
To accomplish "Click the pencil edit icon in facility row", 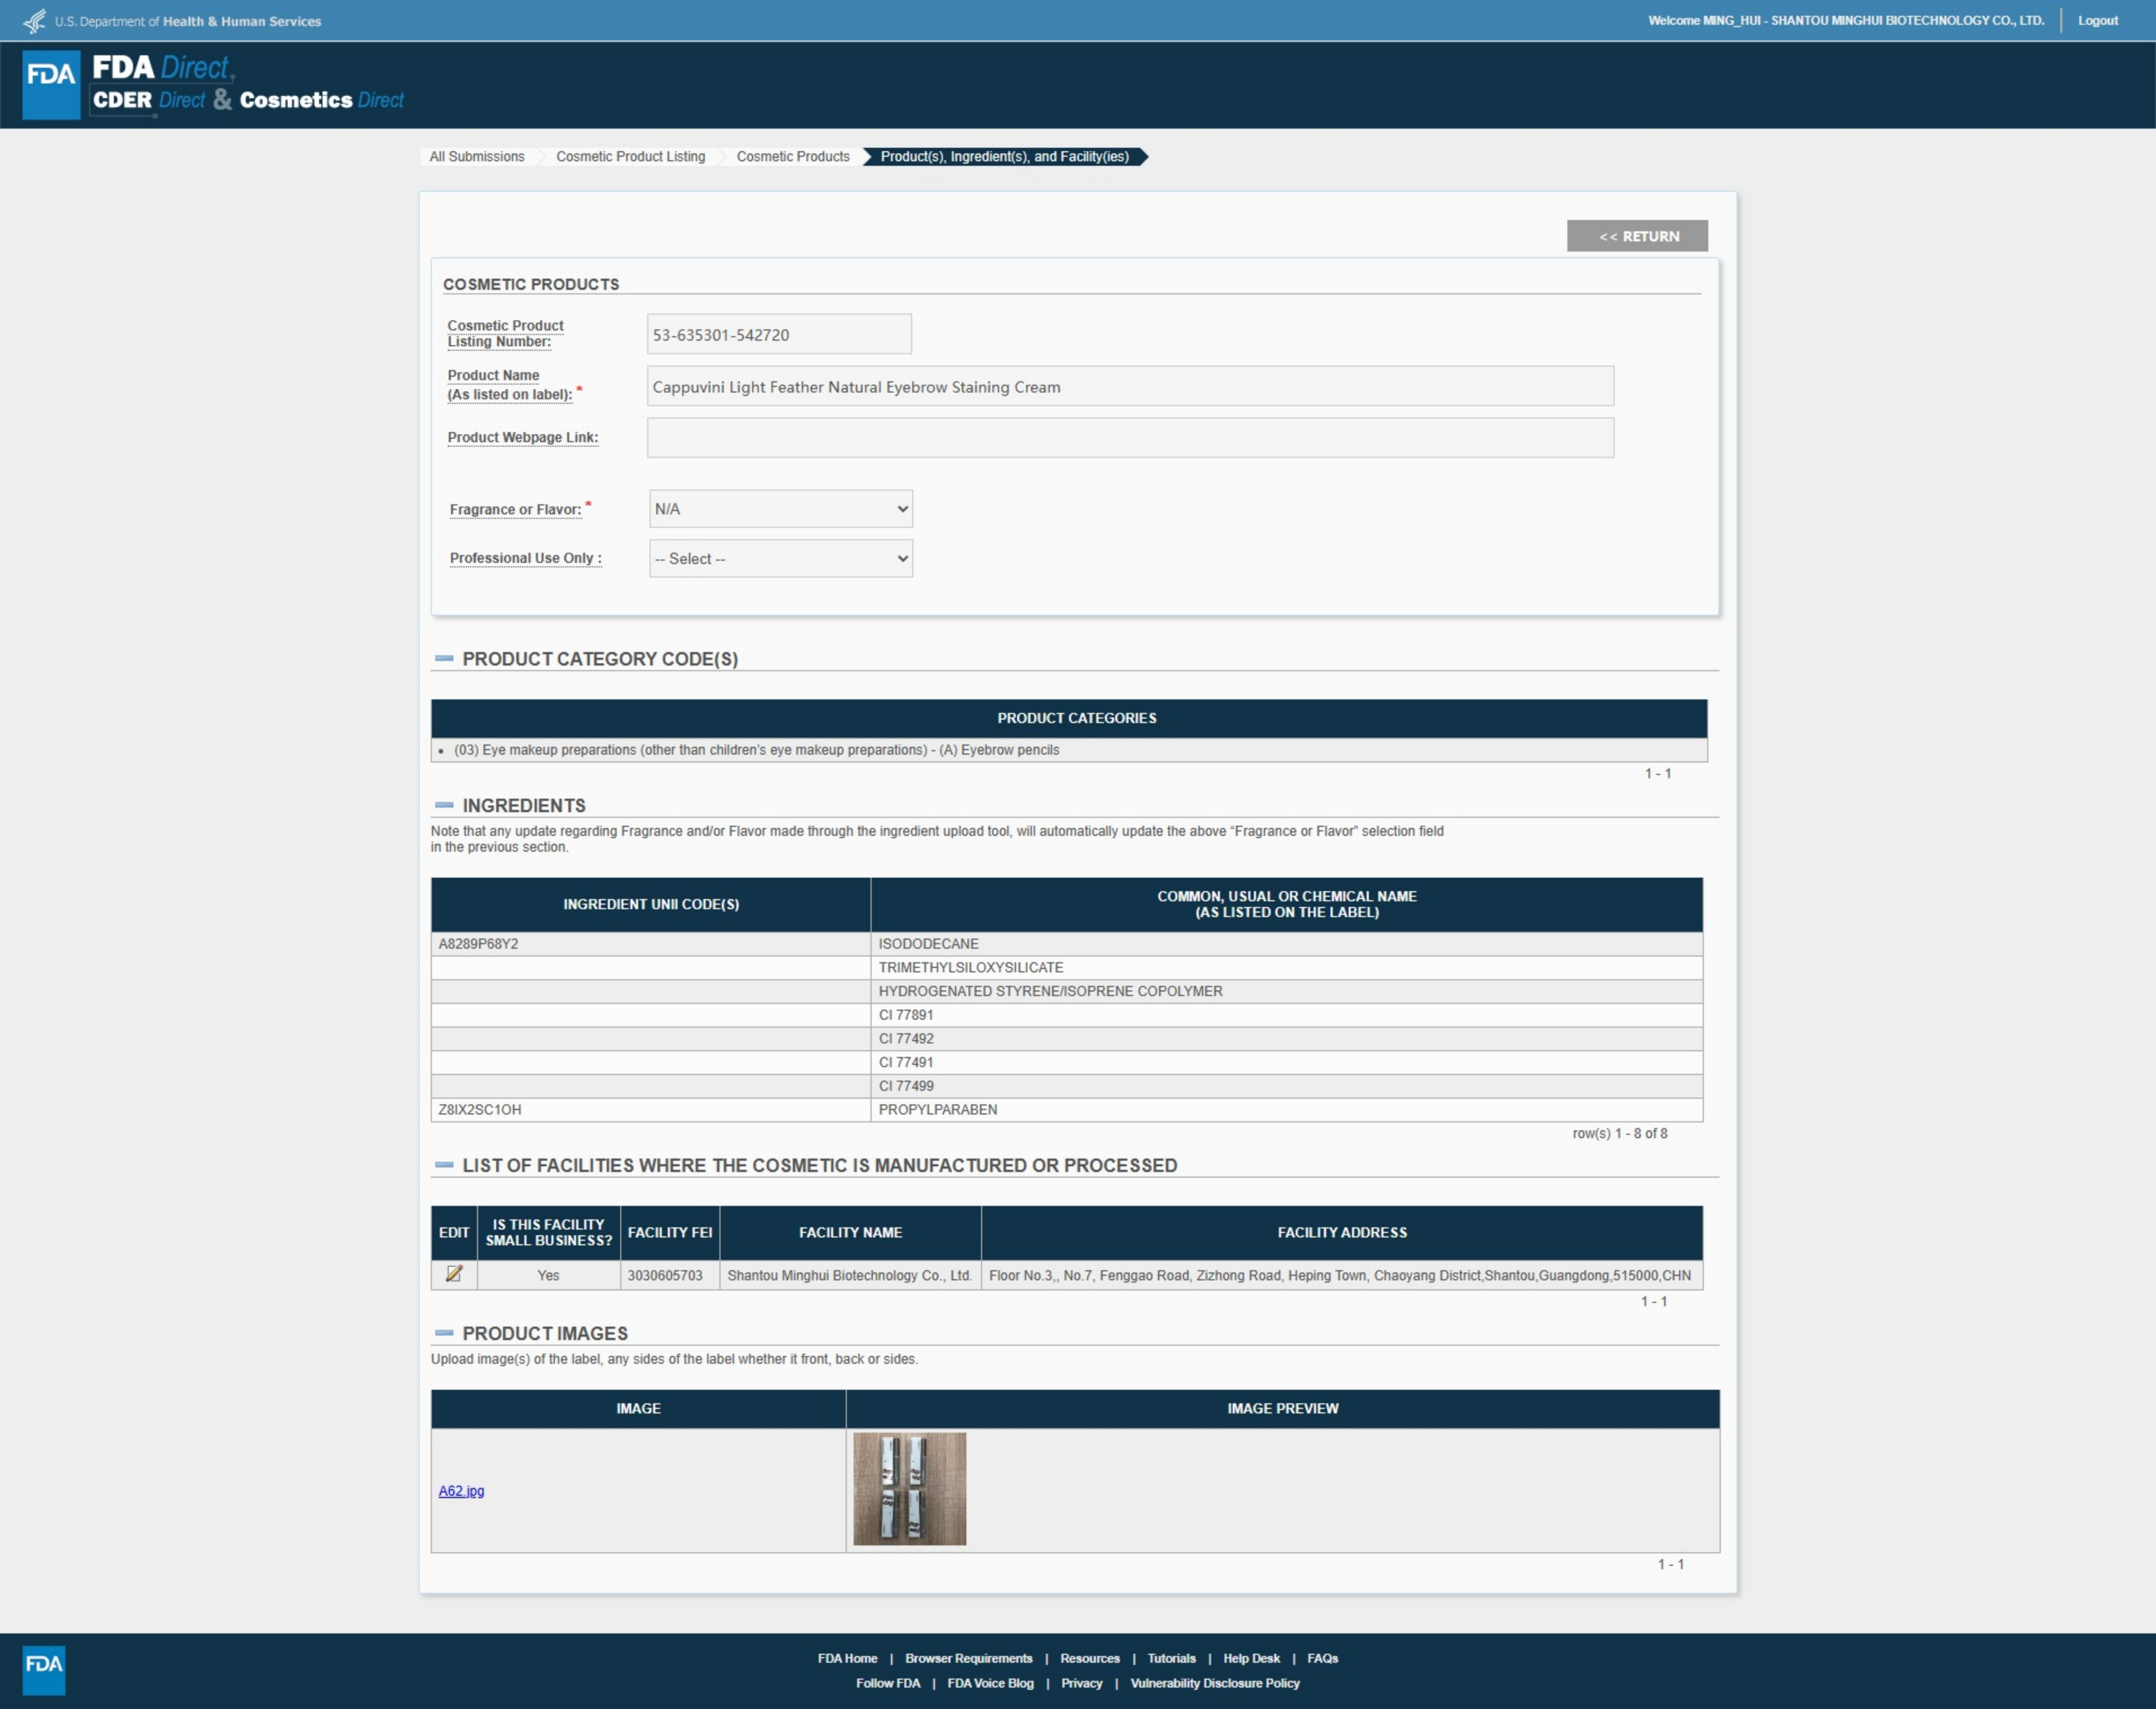I will pyautogui.click(x=454, y=1274).
